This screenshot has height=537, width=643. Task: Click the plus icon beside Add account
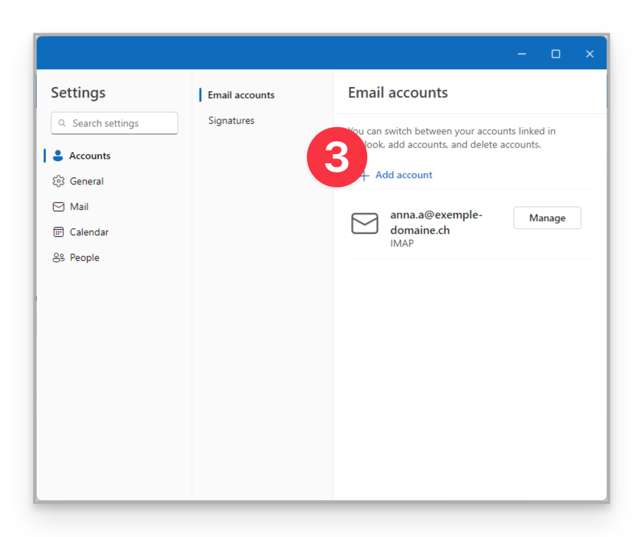click(364, 175)
